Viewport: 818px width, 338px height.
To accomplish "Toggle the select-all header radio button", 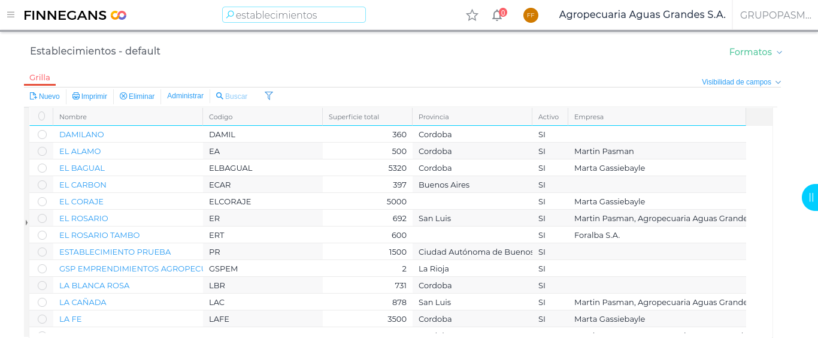I will coord(41,116).
